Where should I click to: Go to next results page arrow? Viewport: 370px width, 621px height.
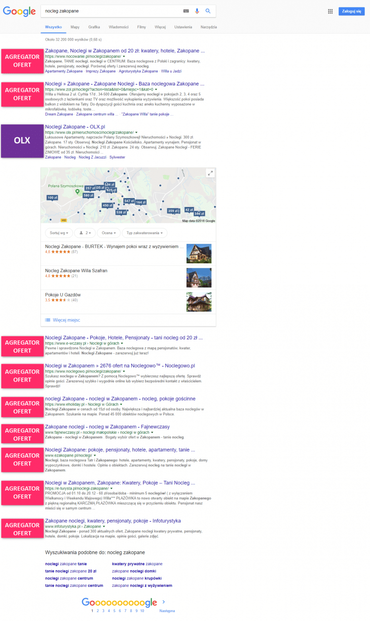[164, 602]
